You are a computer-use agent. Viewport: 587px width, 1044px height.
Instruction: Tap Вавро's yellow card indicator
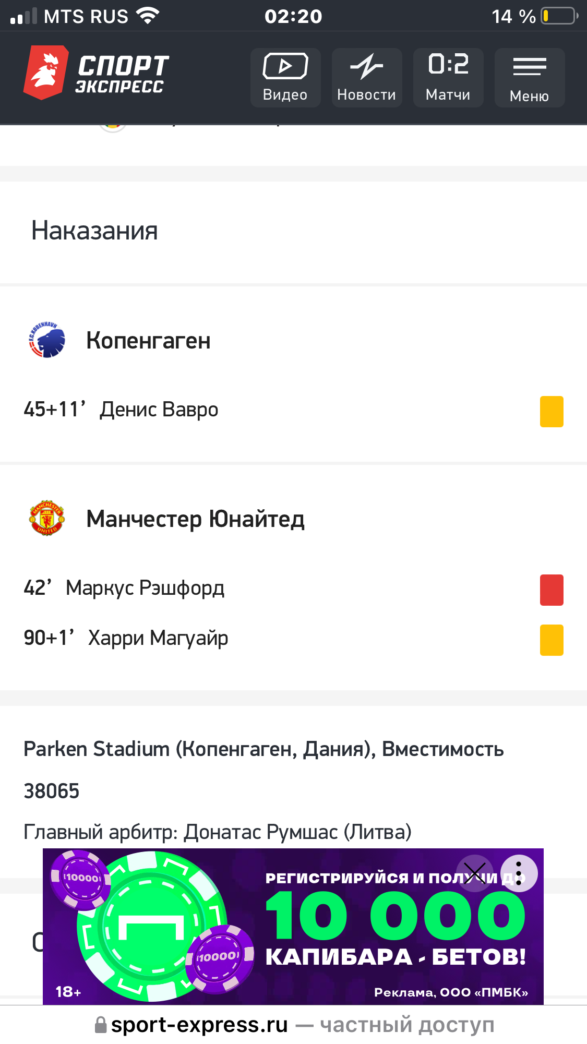552,412
